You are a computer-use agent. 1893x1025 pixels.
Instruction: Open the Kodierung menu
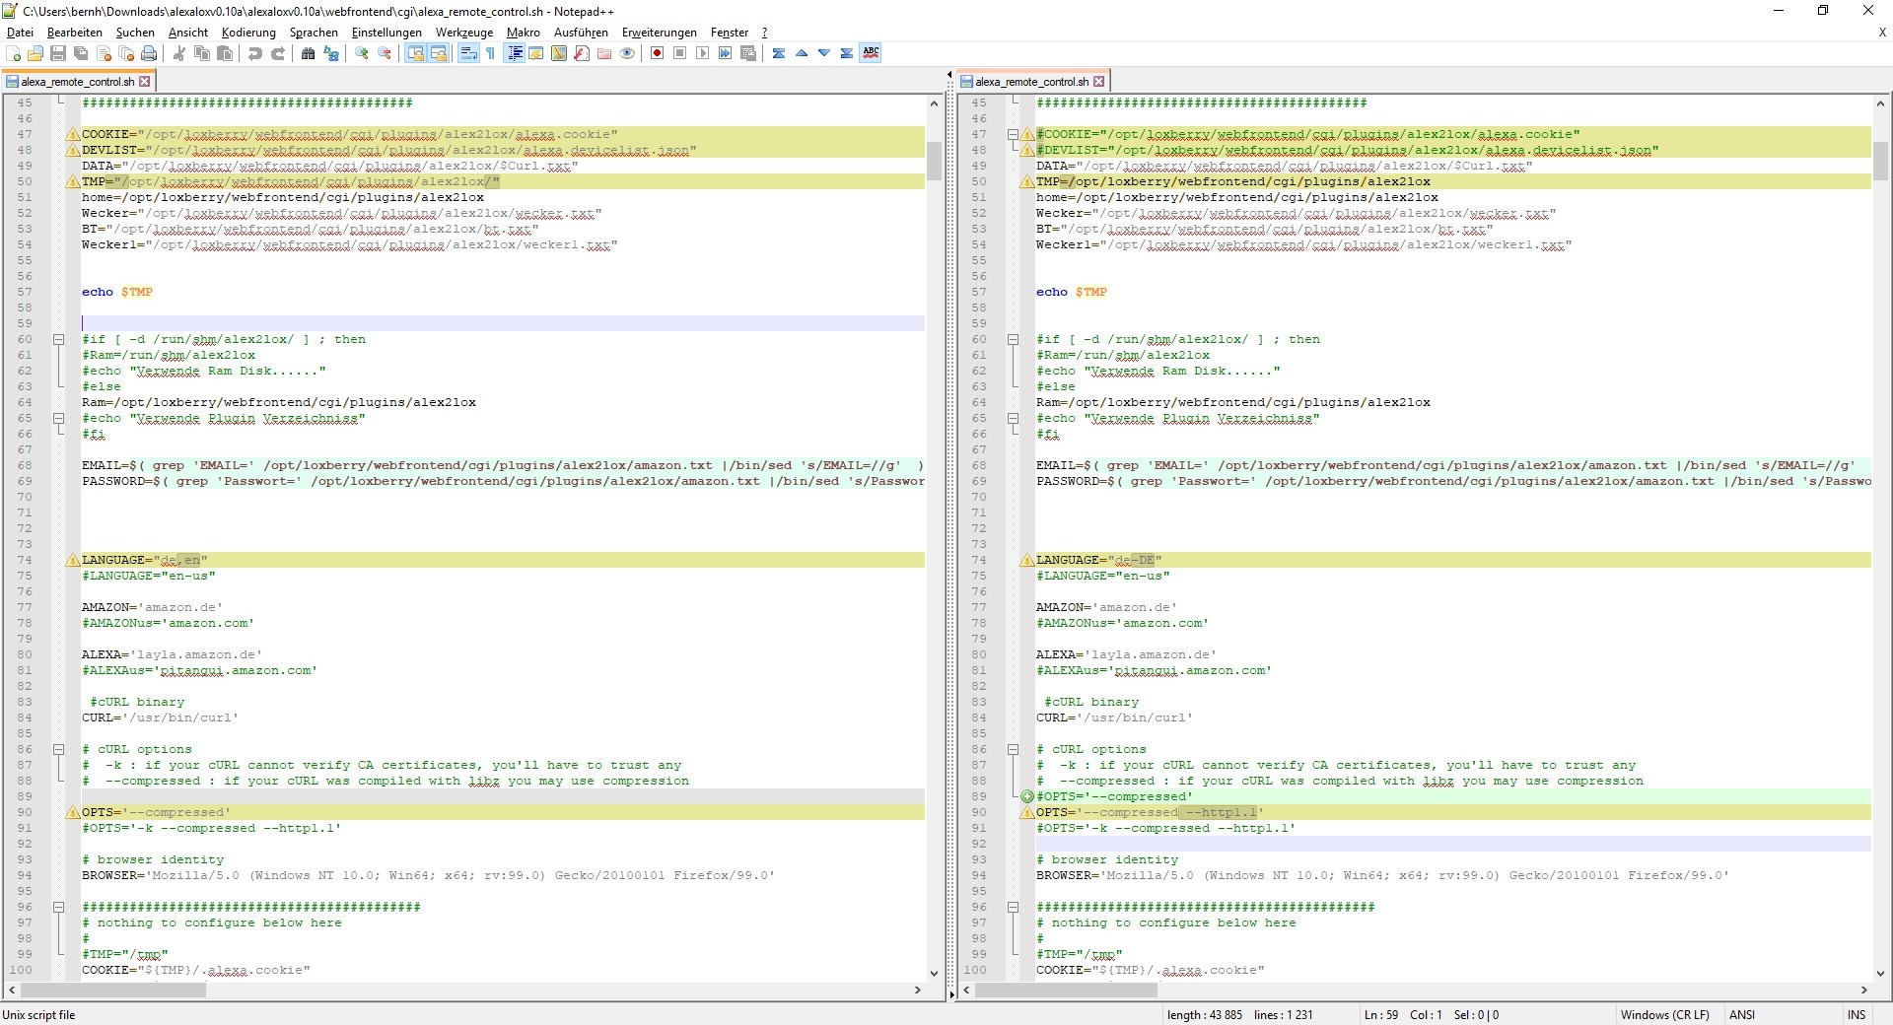point(248,33)
